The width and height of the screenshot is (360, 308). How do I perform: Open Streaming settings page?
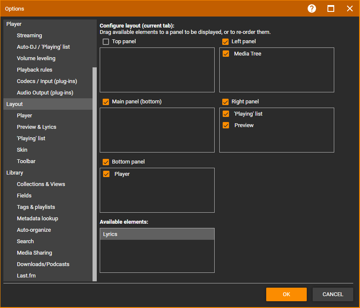pyautogui.click(x=48, y=36)
